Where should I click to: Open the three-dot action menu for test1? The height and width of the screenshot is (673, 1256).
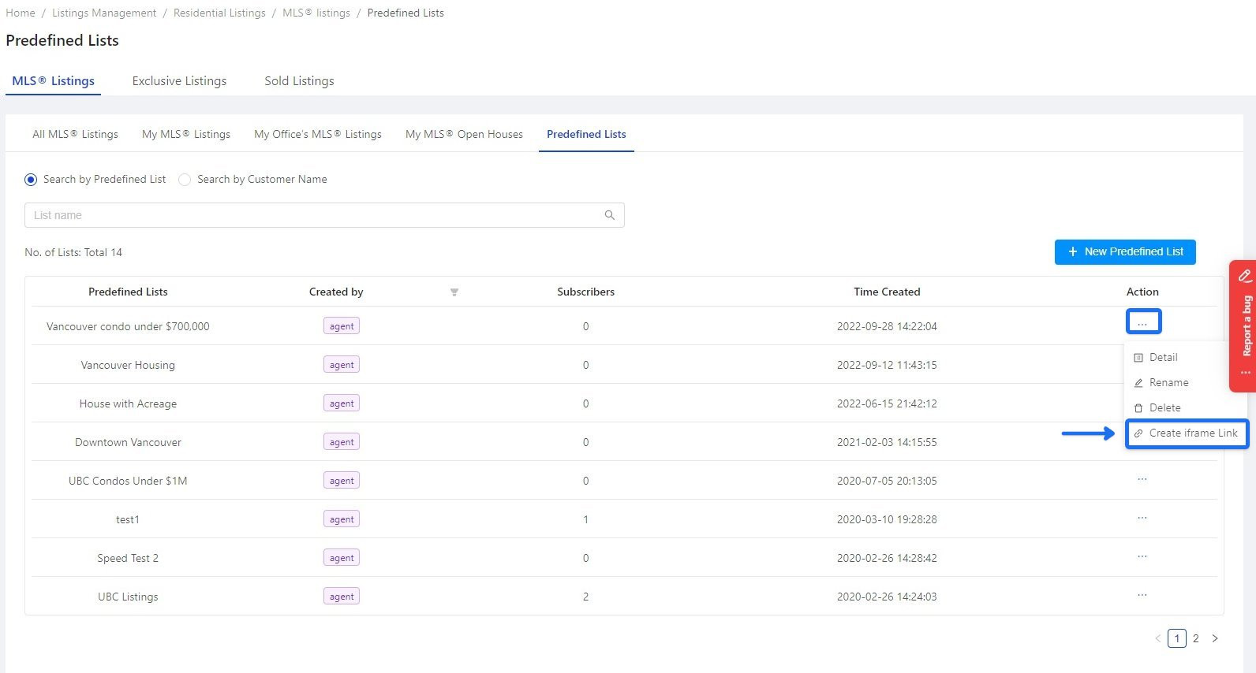click(1142, 518)
